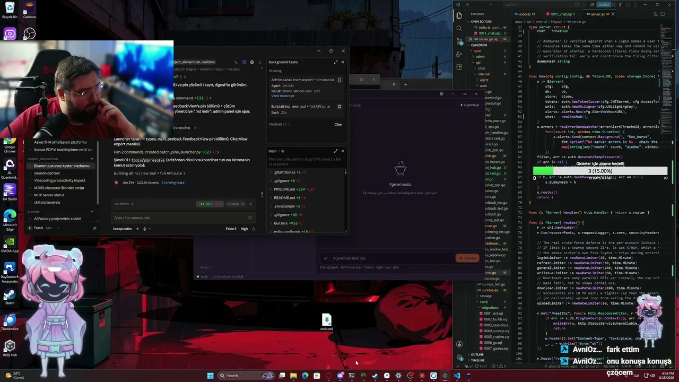Click the Update button in VS Code title bar

[x=604, y=4]
